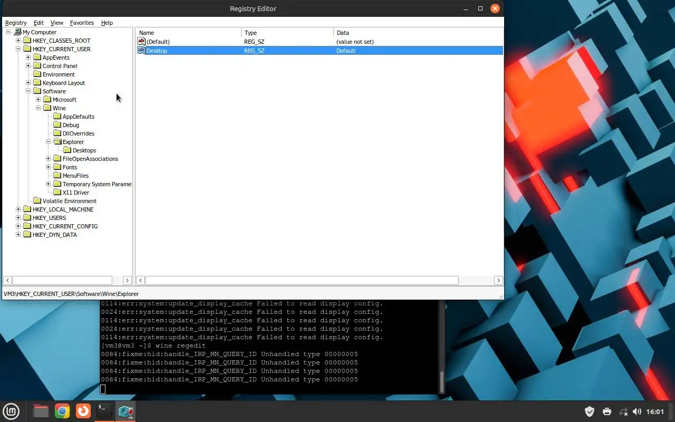Open the Favorites menu
675x422 pixels.
82,23
